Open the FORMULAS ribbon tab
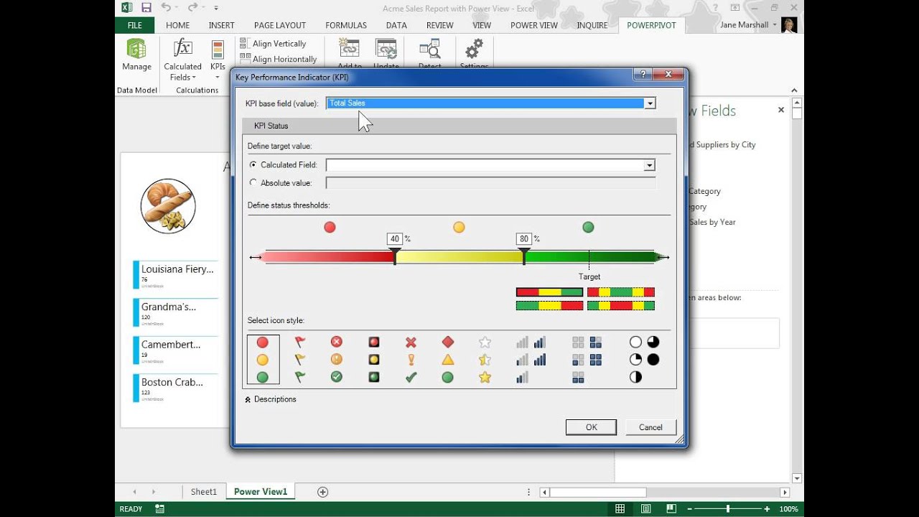The height and width of the screenshot is (517, 919). 346,25
